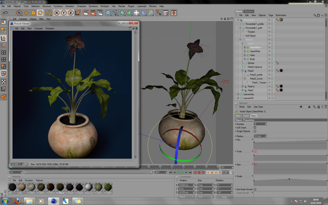Open attribute search magnifier icon
The image size is (328, 205).
click(x=314, y=107)
